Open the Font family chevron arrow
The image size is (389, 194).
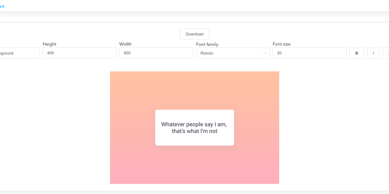click(265, 53)
